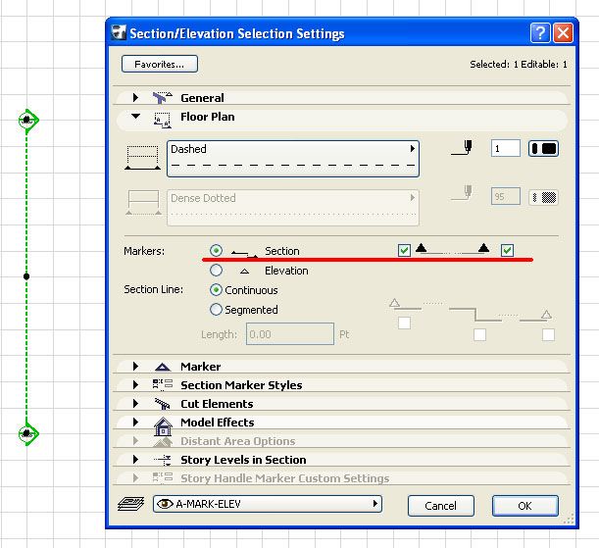The height and width of the screenshot is (548, 599).
Task: Expand the Cut Elements panel
Action: 135,403
